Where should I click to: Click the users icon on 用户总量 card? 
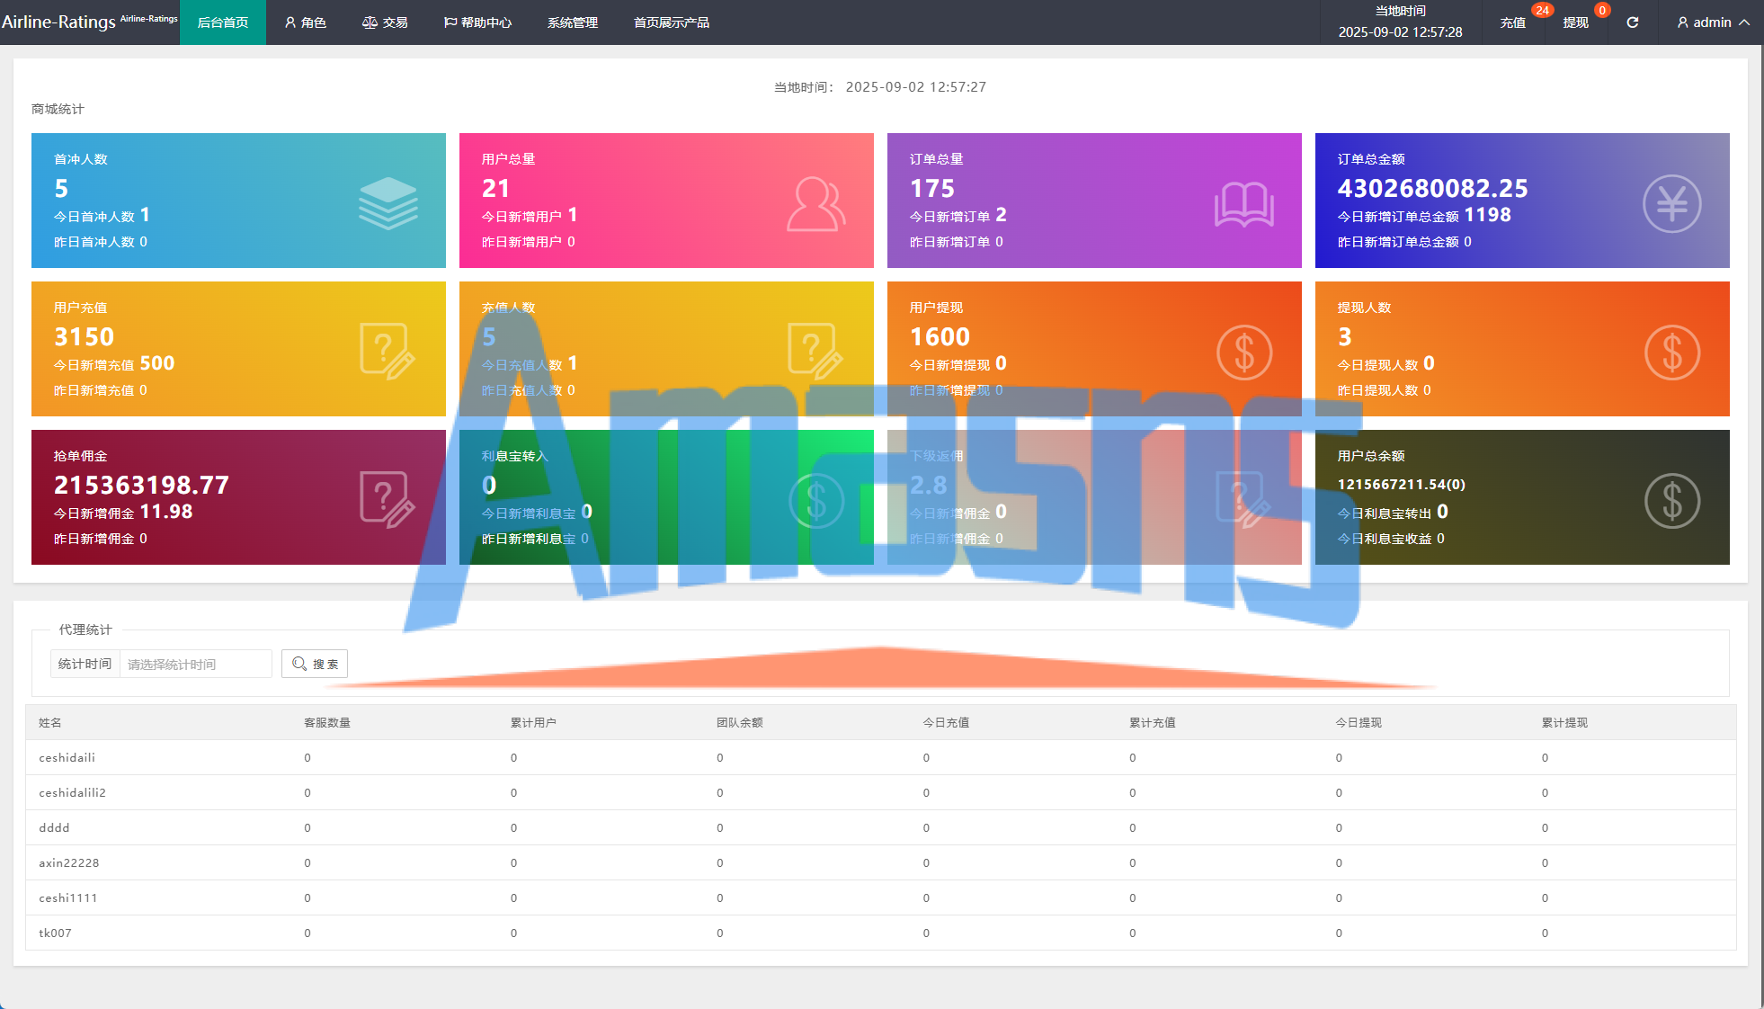click(815, 204)
